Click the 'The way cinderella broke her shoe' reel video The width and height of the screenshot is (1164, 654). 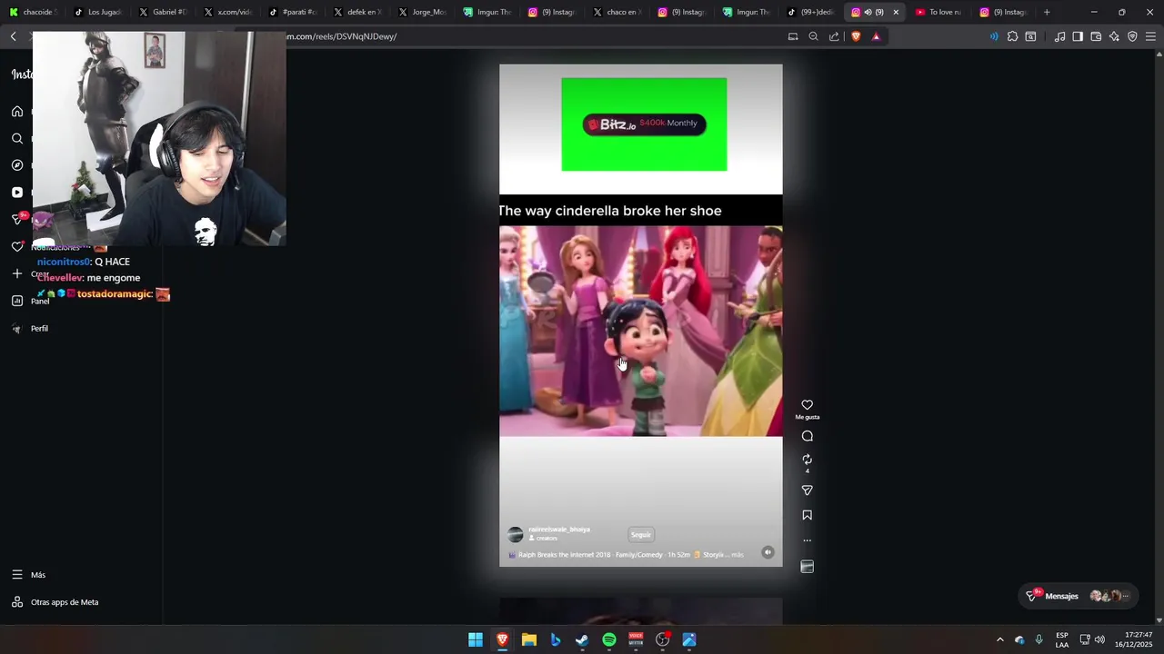coord(640,313)
